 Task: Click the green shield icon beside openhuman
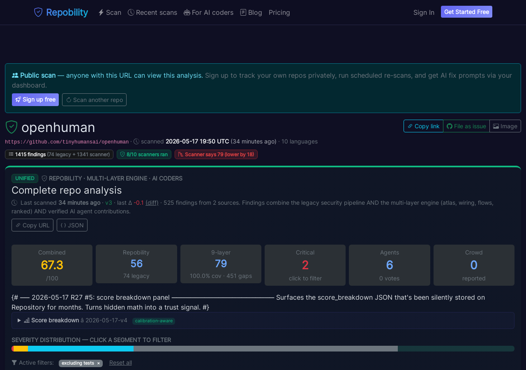12,127
